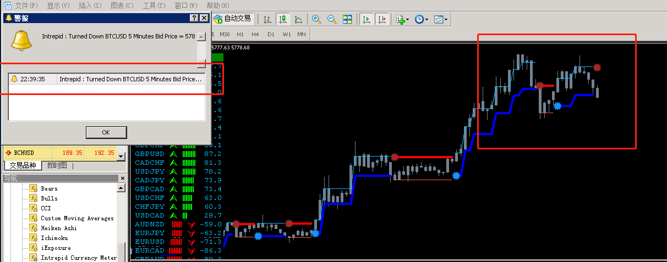Image resolution: width=667 pixels, height=262 pixels.
Task: Open the 图表 (C) menu
Action: tap(122, 5)
